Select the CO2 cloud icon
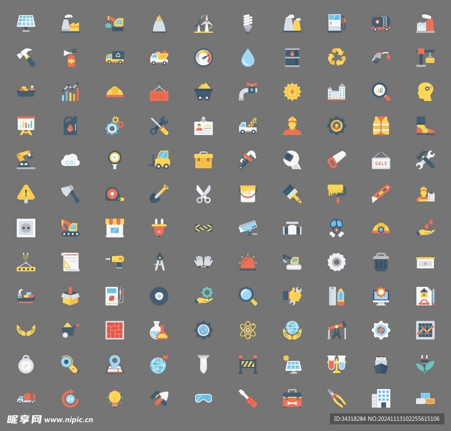The width and height of the screenshot is (451, 431). [70, 160]
